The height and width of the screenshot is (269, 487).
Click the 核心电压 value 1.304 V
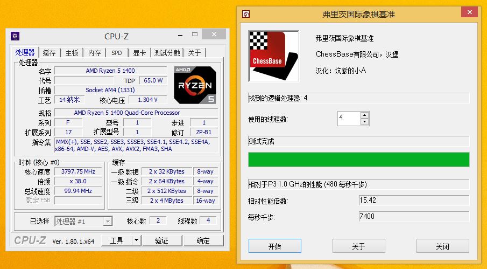(x=148, y=100)
